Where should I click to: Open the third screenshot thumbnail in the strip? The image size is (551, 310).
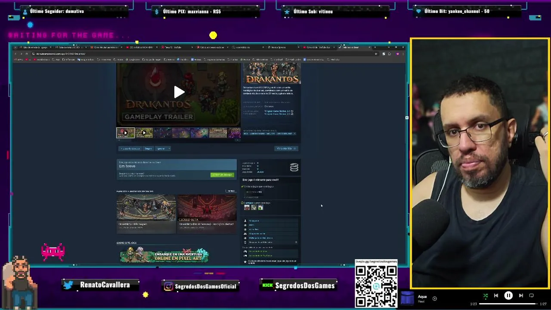[x=162, y=133]
